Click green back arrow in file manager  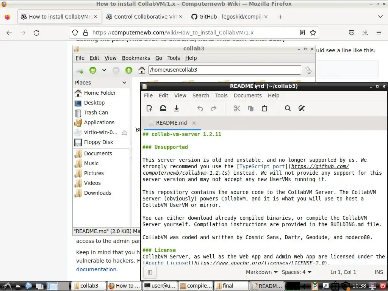point(93,70)
